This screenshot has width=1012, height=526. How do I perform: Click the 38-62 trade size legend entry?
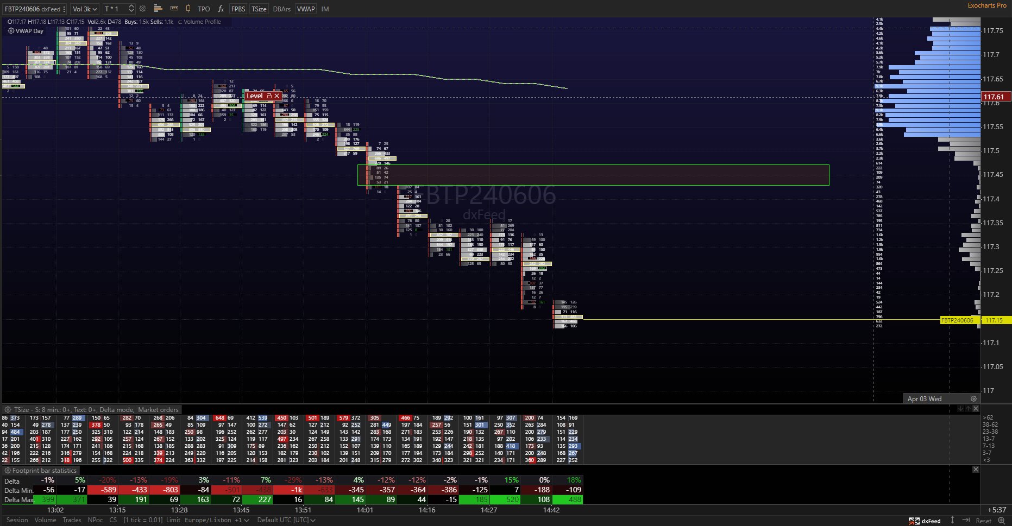[991, 424]
